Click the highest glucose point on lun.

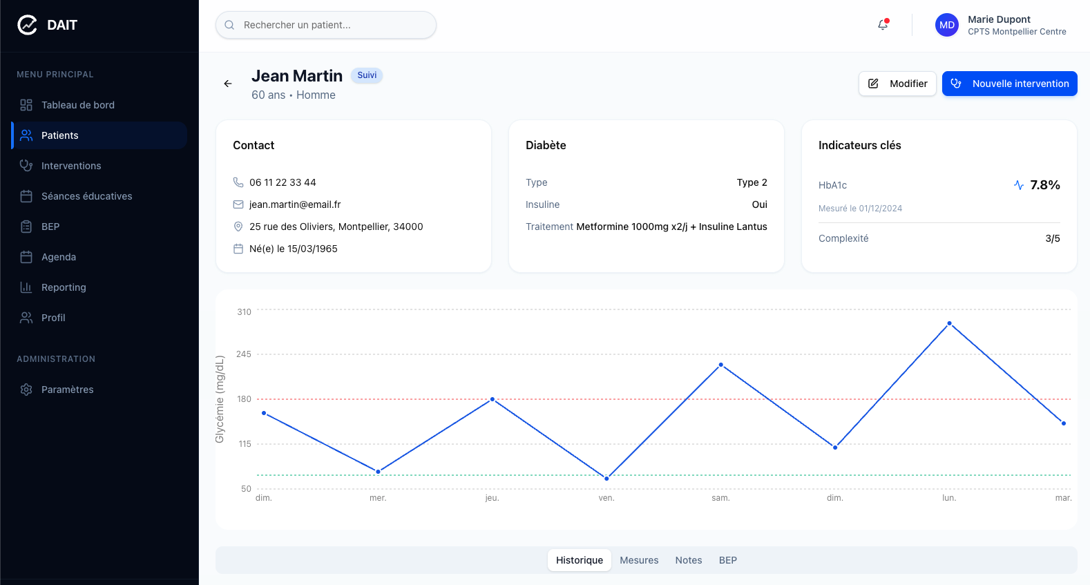coord(949,323)
